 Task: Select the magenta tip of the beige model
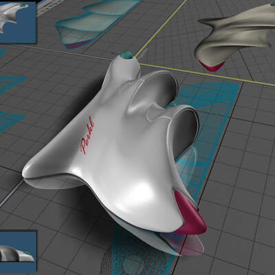click(210, 66)
